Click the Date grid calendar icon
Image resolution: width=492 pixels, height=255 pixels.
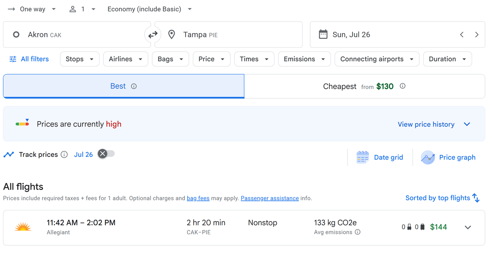pyautogui.click(x=362, y=157)
